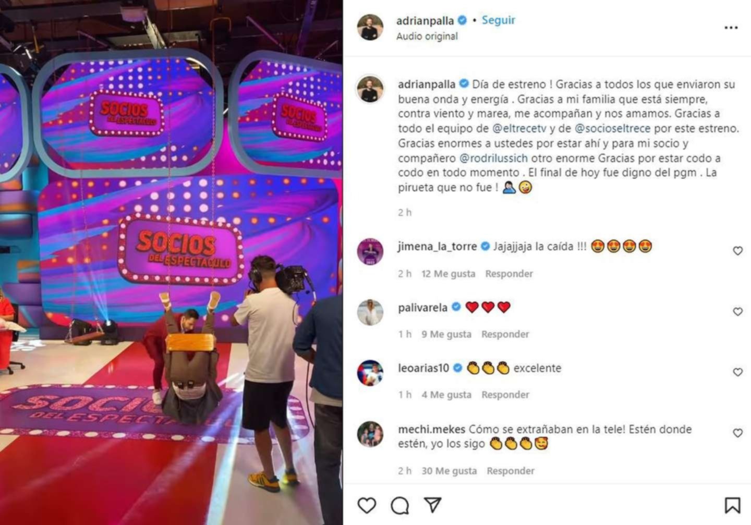Like leoarias10's comment heart
This screenshot has height=525, width=751.
(737, 372)
